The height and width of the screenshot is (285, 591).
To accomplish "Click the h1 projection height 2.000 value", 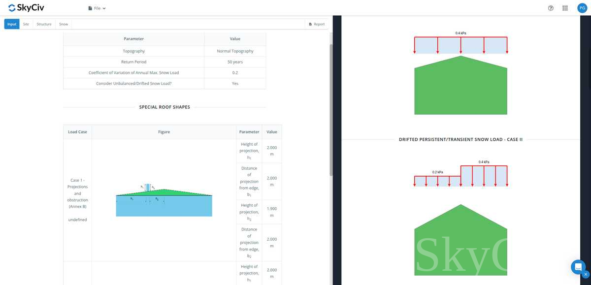I will 271,151.
